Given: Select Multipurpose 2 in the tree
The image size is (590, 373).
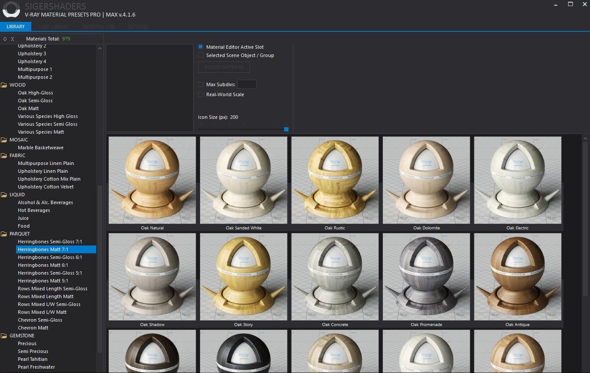Looking at the screenshot, I should (35, 77).
